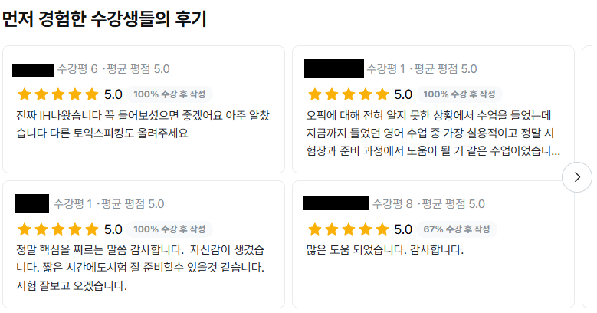Click the fifth star in the '정말 핵심을' review
This screenshot has width=597, height=313.
pyautogui.click(x=92, y=229)
